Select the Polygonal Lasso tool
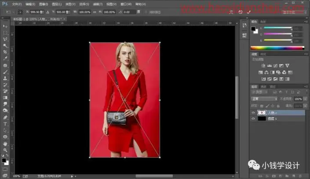310x179 pixels. click(5, 39)
